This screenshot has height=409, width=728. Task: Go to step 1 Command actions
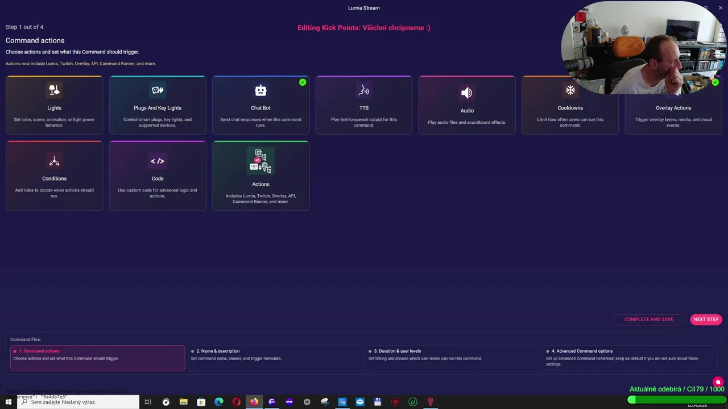tap(97, 357)
